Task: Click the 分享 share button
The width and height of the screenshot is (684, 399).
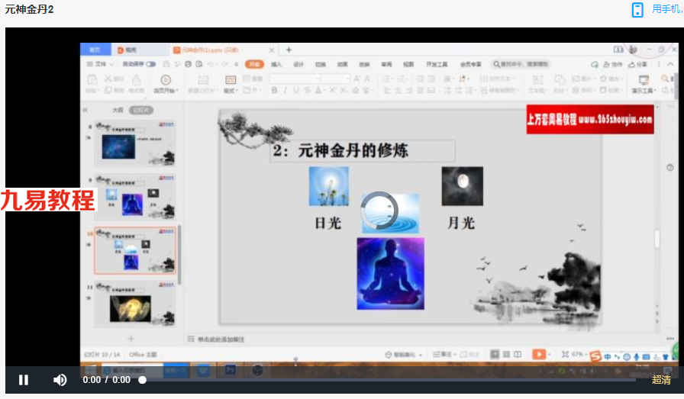Action: (x=637, y=64)
